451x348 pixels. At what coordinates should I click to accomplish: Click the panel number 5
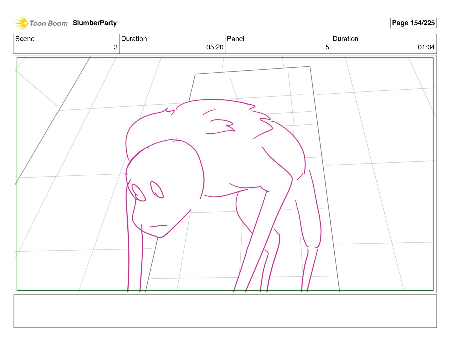(x=327, y=47)
